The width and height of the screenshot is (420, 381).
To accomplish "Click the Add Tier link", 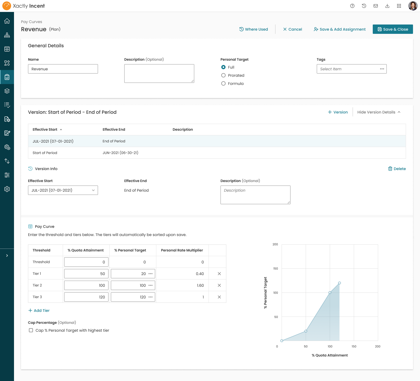I will 39,310.
